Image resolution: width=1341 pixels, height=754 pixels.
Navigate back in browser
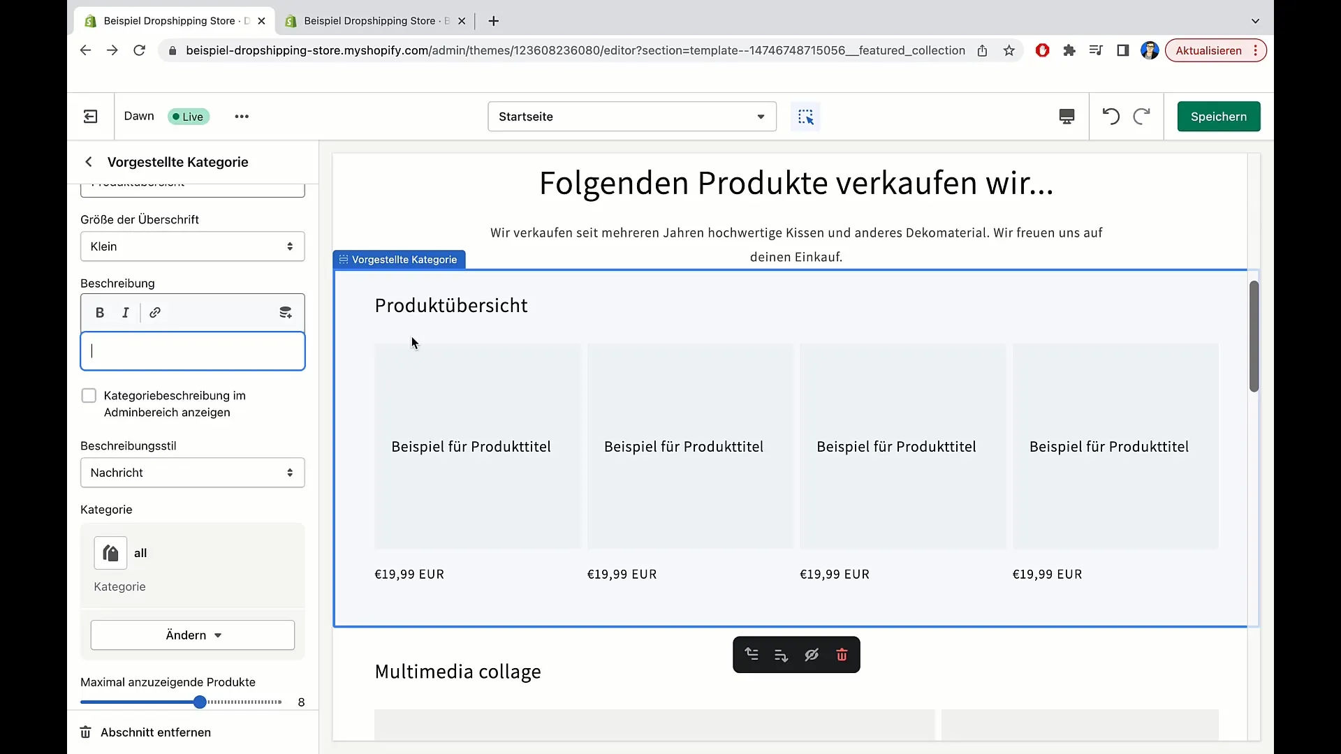(x=85, y=50)
